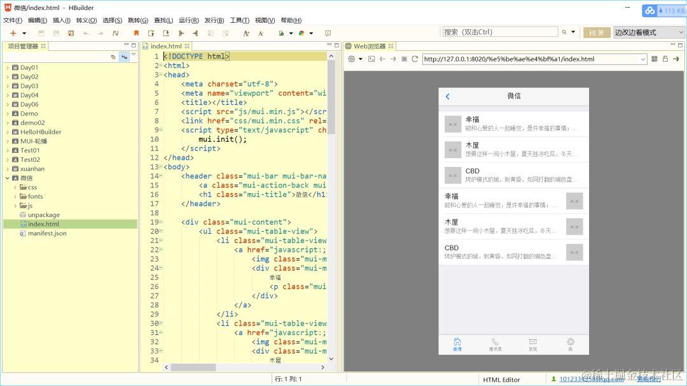Collapse code fold at line 13 body tag
687x386 pixels.
[x=161, y=166]
